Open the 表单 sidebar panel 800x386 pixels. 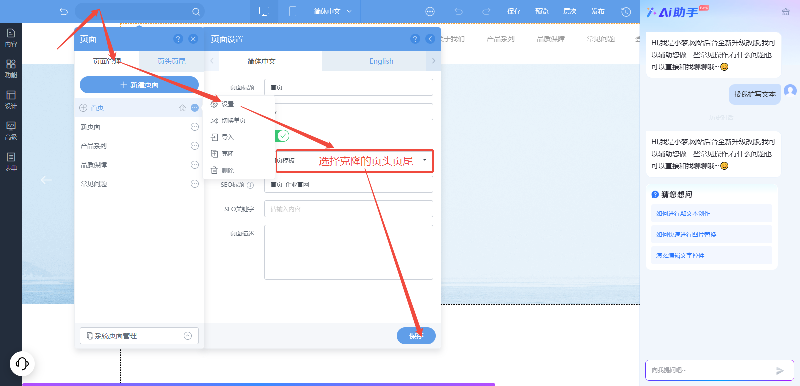(11, 162)
